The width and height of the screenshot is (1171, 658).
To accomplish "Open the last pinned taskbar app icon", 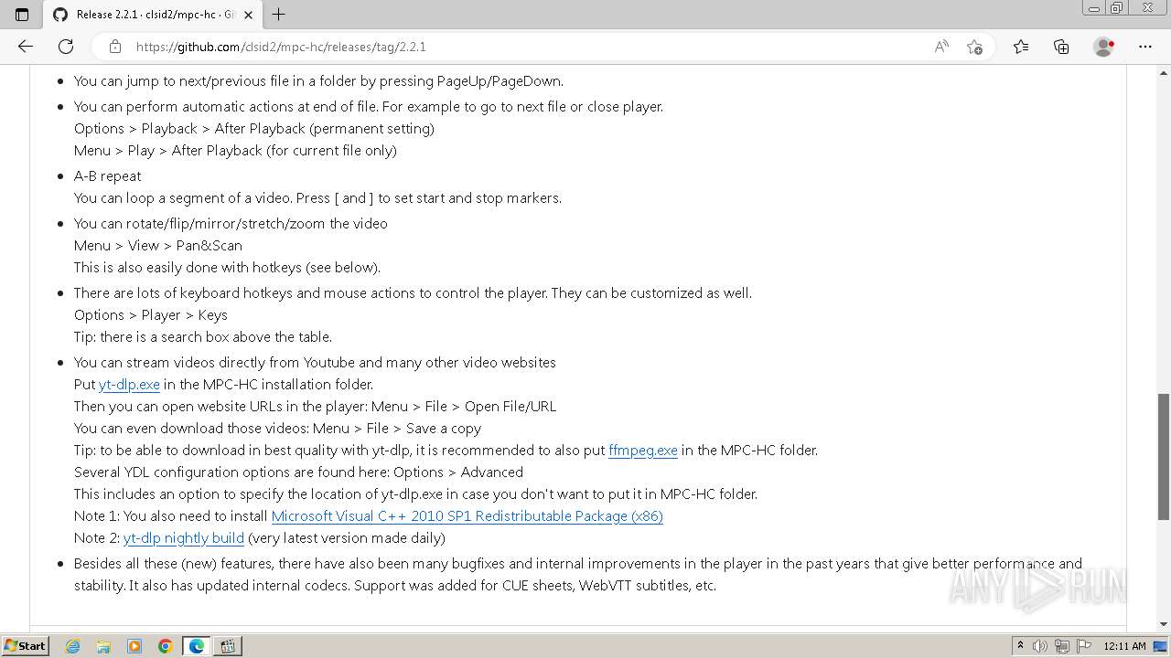I will 228,646.
